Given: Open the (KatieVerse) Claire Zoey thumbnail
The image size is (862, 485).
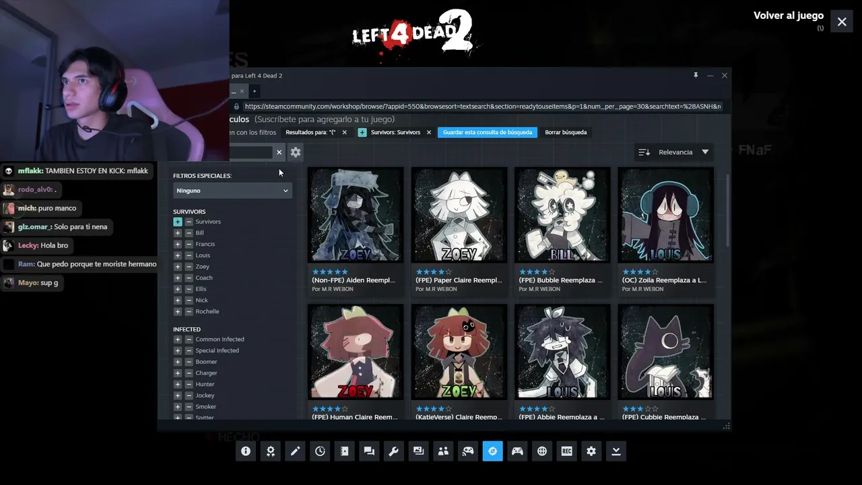Looking at the screenshot, I should pyautogui.click(x=459, y=352).
